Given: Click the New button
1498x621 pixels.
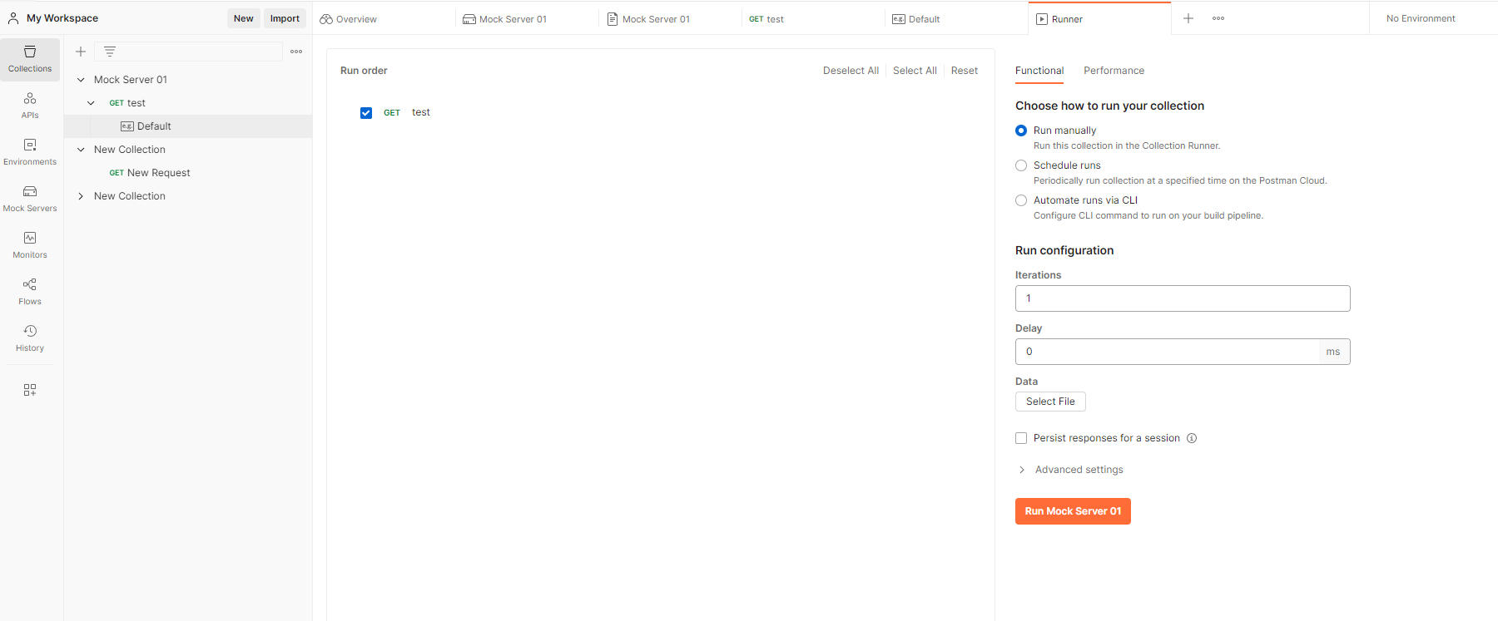Looking at the screenshot, I should click(x=244, y=18).
